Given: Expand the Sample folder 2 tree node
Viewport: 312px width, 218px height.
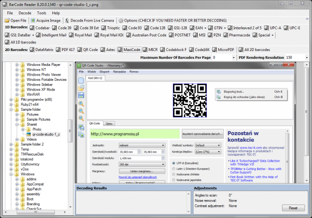Looking at the screenshot, I should pos(11,144).
